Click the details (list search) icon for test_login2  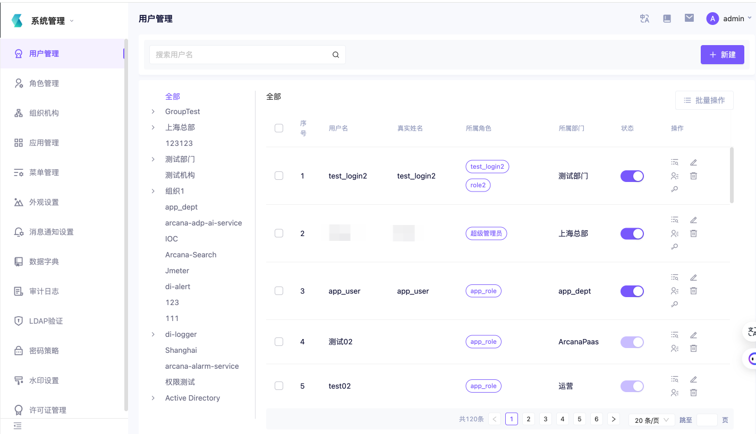pos(675,162)
